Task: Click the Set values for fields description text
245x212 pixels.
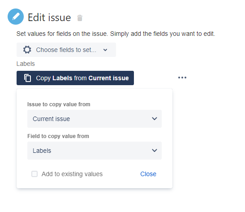Action: [x=116, y=34]
